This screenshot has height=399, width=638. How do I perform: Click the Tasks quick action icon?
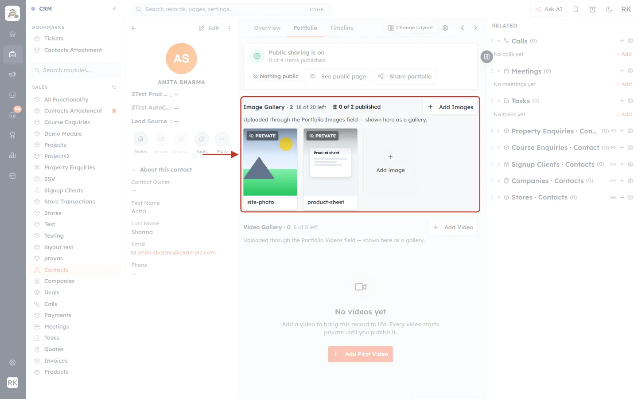202,139
